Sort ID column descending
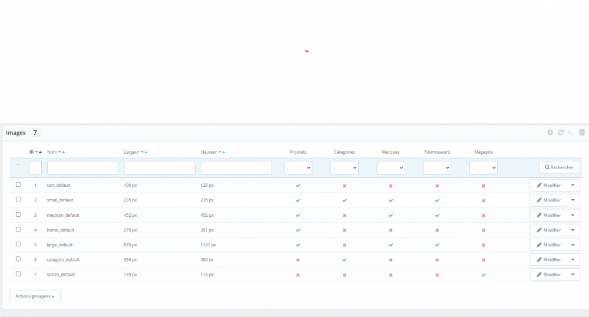 (x=37, y=152)
